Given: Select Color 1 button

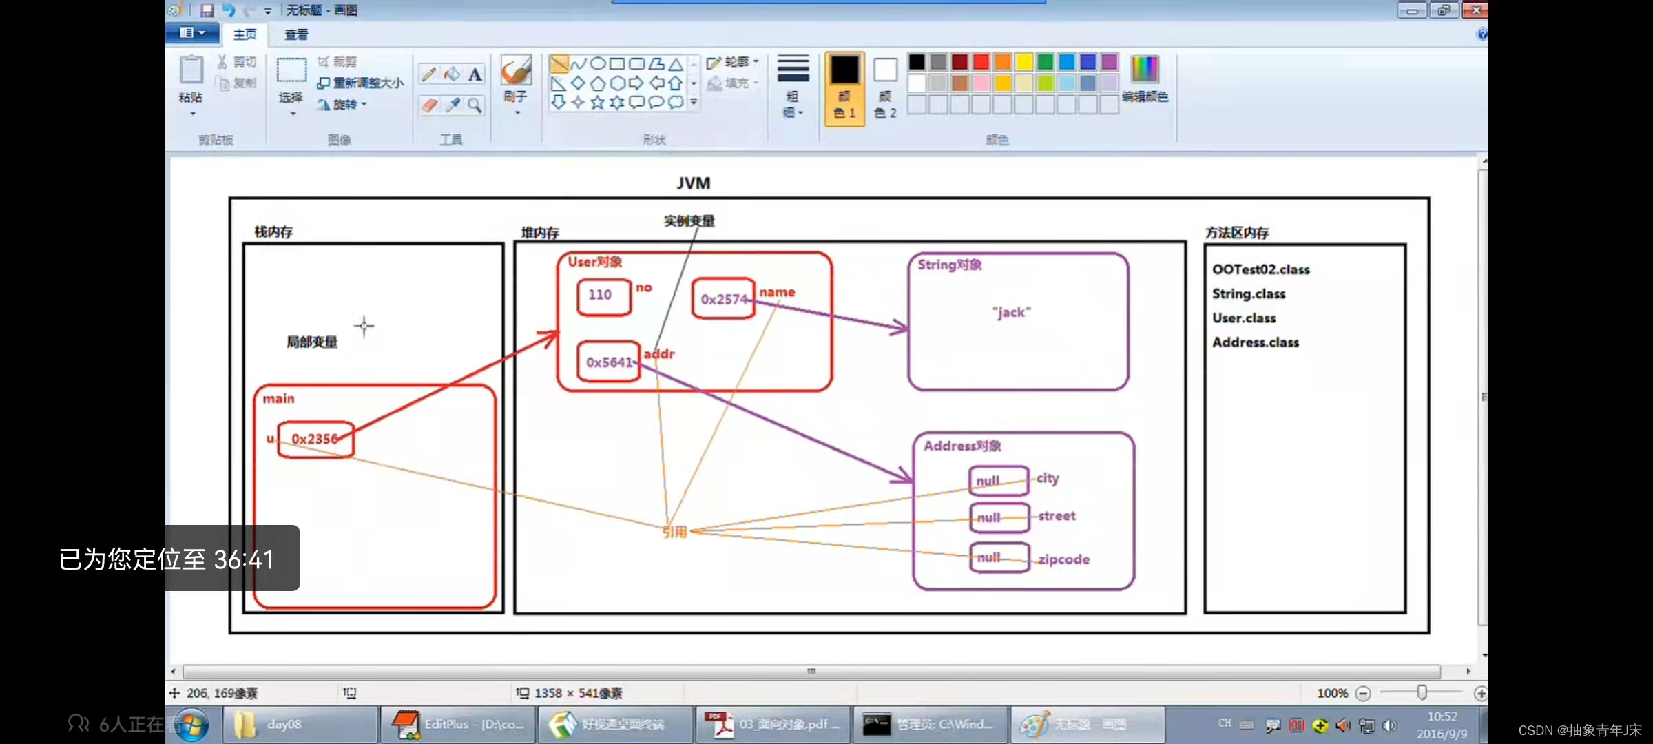Looking at the screenshot, I should tap(844, 87).
